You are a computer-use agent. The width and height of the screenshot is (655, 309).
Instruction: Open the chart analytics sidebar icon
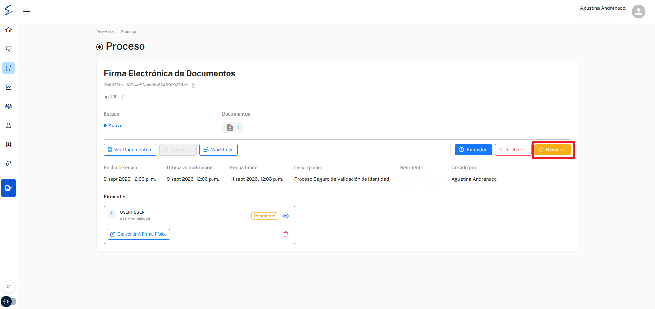click(9, 87)
